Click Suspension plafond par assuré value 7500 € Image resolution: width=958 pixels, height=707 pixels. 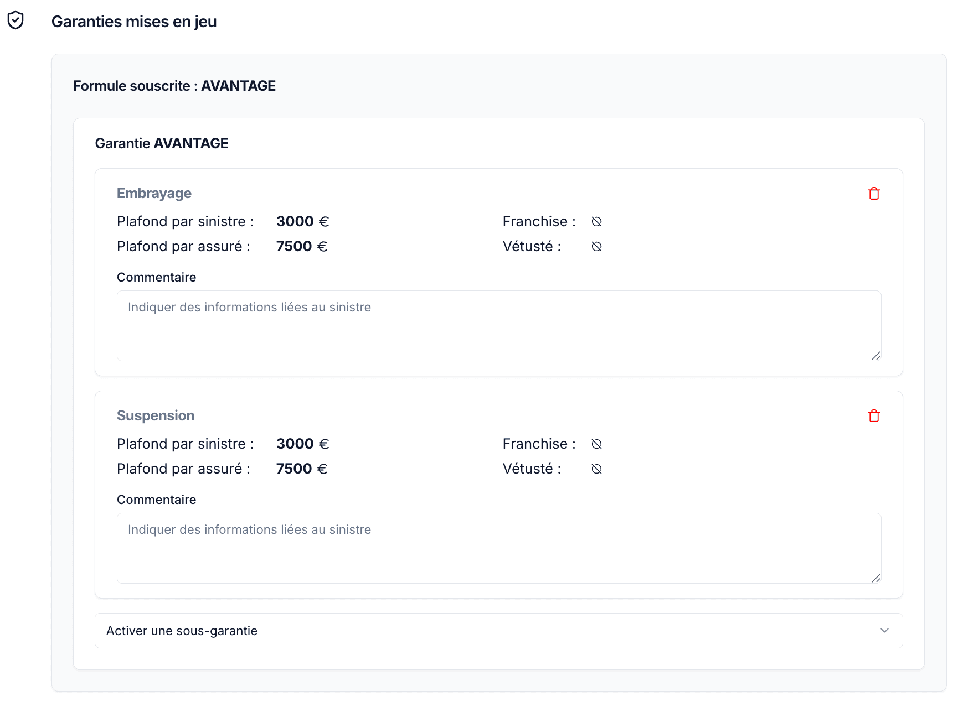302,469
